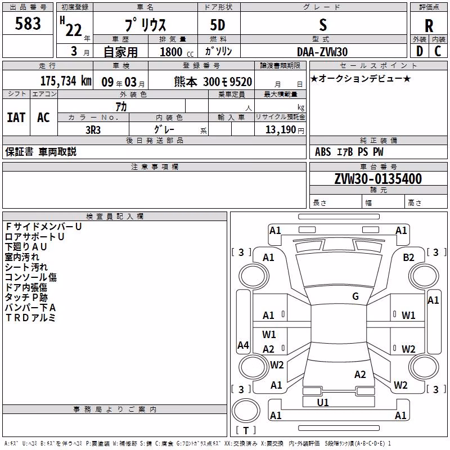Click the 長さ length field
Viewport: 450px width, 450px height.
(x=336, y=202)
